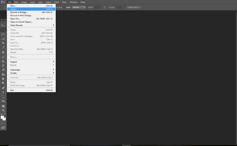This screenshot has height=146, width=237.
Task: Select the Lasso tool
Action: [x=3, y=34]
